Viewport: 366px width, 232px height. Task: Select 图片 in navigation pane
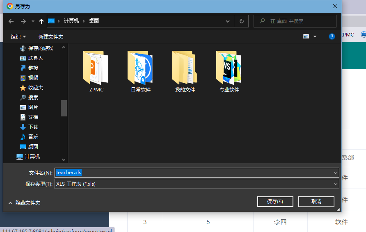[x=29, y=107]
